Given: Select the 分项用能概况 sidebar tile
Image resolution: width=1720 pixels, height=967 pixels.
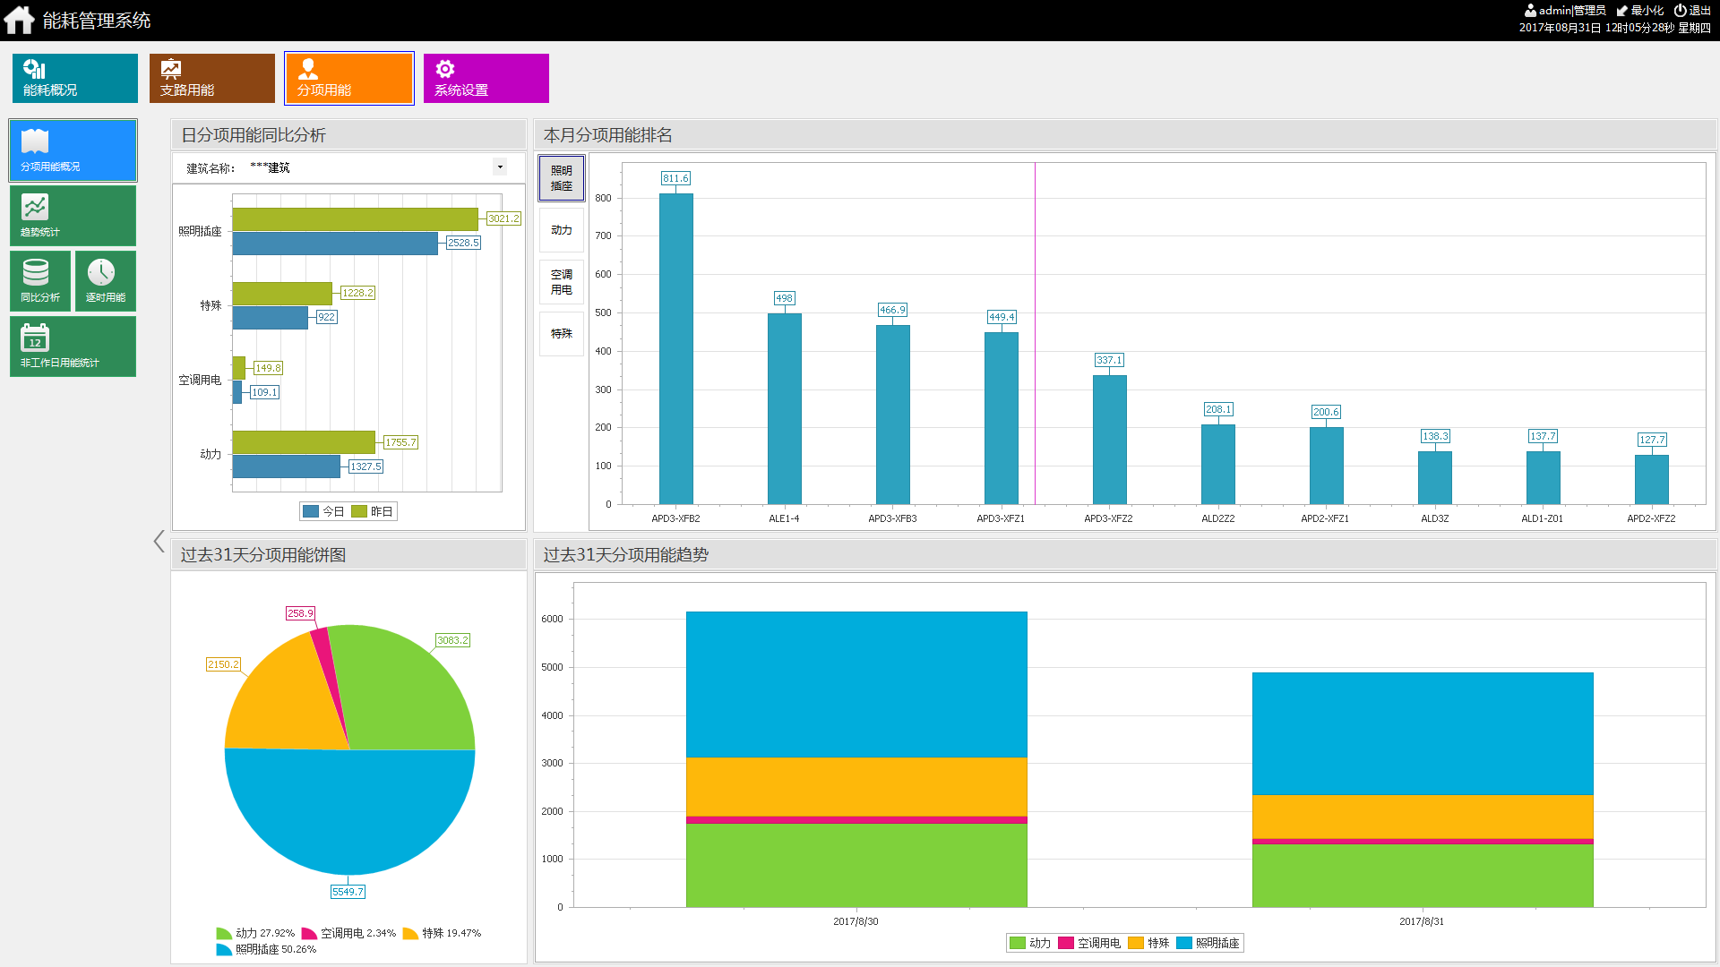Looking at the screenshot, I should click(x=73, y=150).
